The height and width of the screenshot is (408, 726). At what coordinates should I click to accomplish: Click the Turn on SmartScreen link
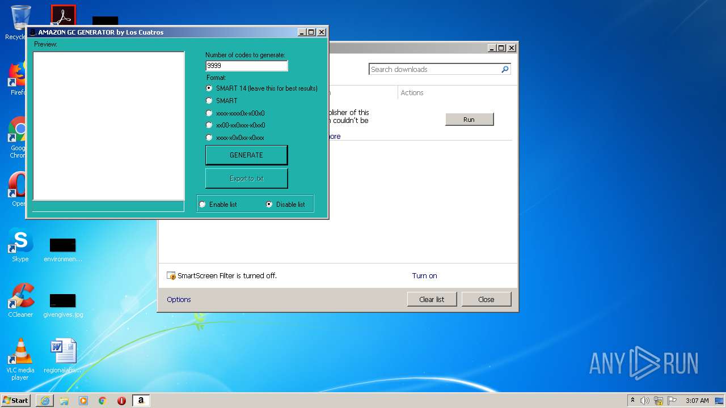(x=424, y=276)
